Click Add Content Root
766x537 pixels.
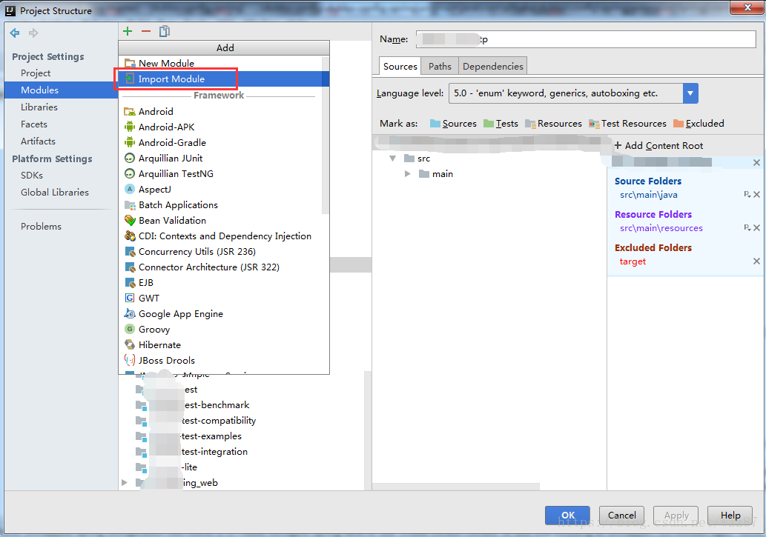(x=658, y=146)
